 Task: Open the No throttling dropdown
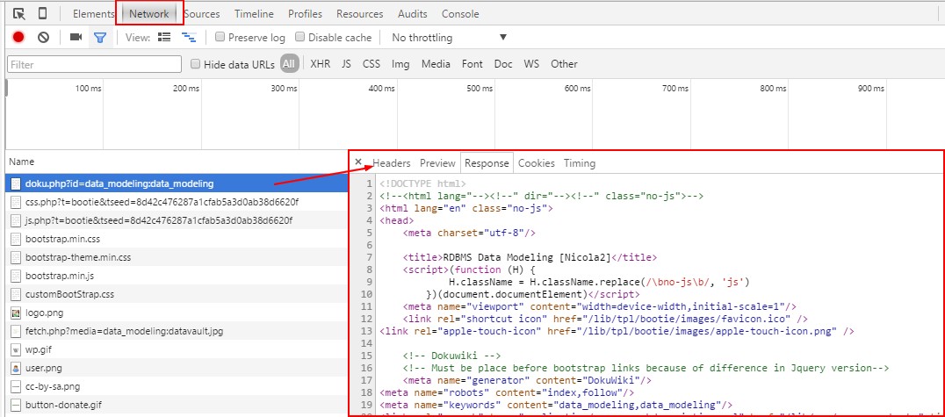(x=449, y=38)
